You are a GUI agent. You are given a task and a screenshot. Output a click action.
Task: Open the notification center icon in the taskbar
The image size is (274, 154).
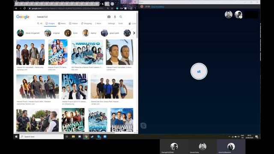[x=256, y=137]
